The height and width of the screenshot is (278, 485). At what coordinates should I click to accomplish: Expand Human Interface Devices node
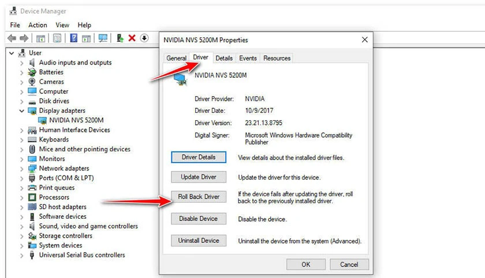(x=21, y=131)
